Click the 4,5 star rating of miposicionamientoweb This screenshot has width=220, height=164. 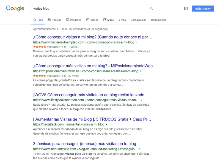tap(40, 76)
